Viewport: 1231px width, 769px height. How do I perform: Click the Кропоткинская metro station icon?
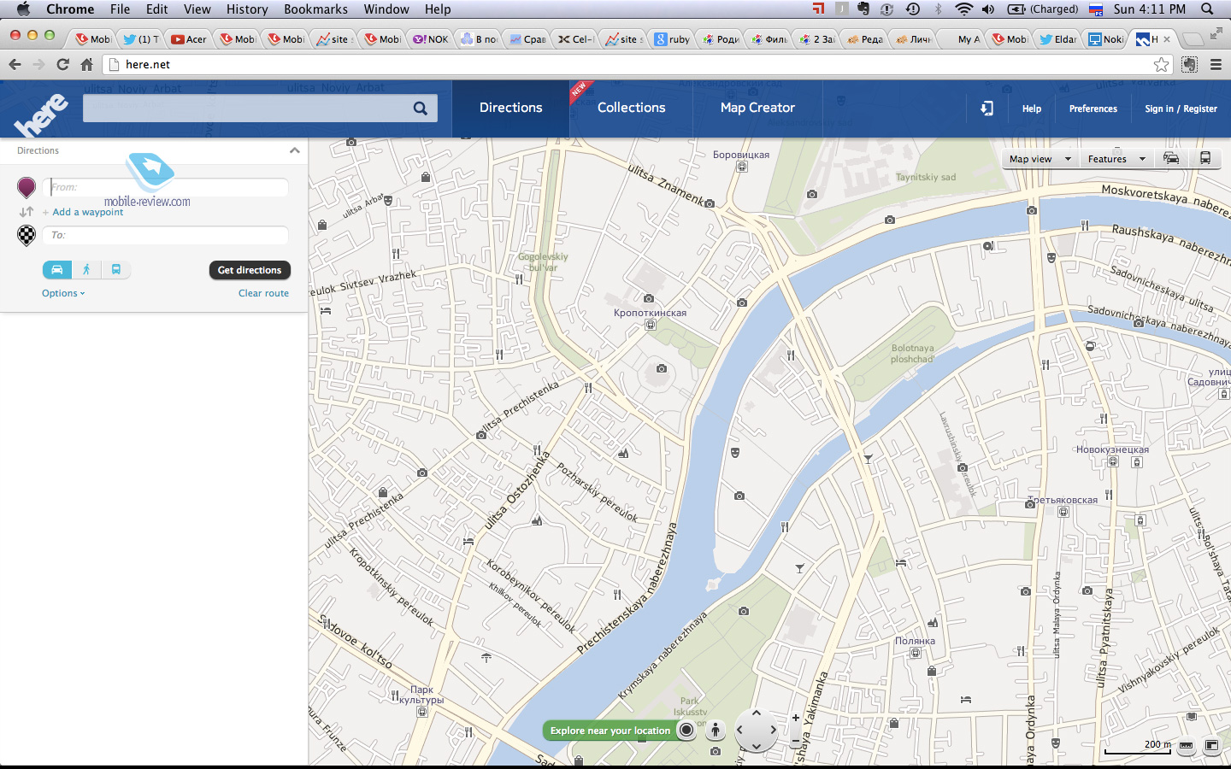(x=651, y=325)
